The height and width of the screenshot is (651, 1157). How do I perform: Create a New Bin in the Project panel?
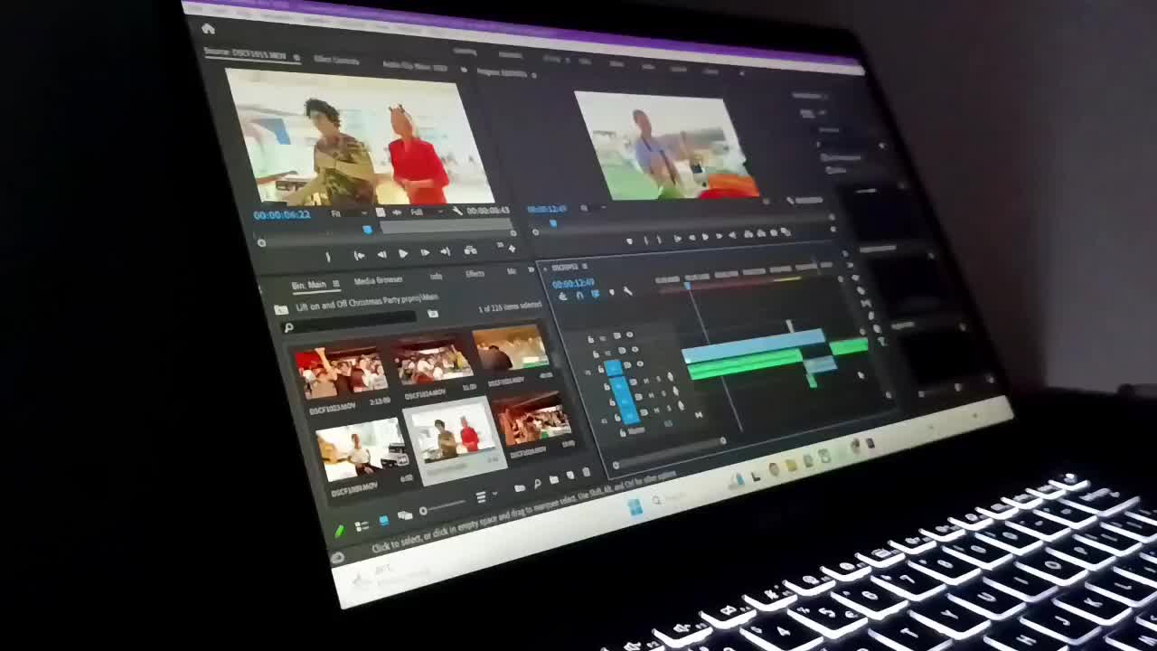[553, 480]
